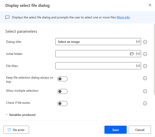This screenshot has height=137, width=155.
Task: Open the On error settings
Action: click(x=16, y=130)
